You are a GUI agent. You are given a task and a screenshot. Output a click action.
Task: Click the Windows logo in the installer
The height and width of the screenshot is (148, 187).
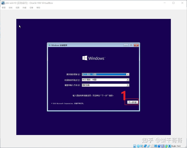(x=94, y=58)
